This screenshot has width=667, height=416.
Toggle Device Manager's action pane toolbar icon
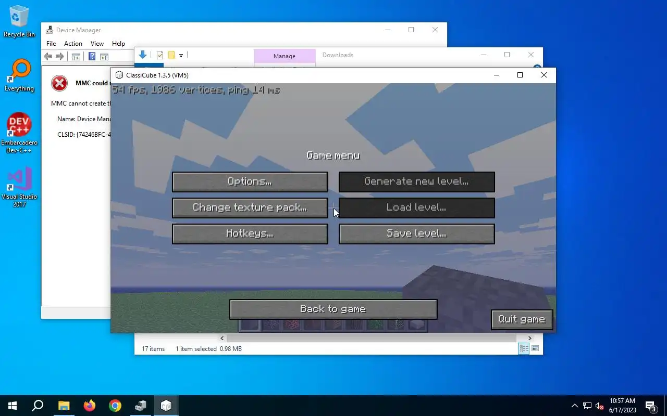(x=104, y=57)
